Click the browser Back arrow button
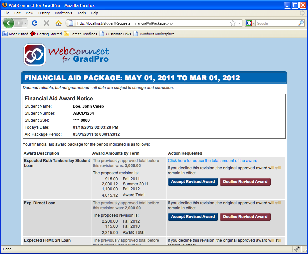Image resolution: width=308 pixels, height=254 pixels. pos(8,23)
